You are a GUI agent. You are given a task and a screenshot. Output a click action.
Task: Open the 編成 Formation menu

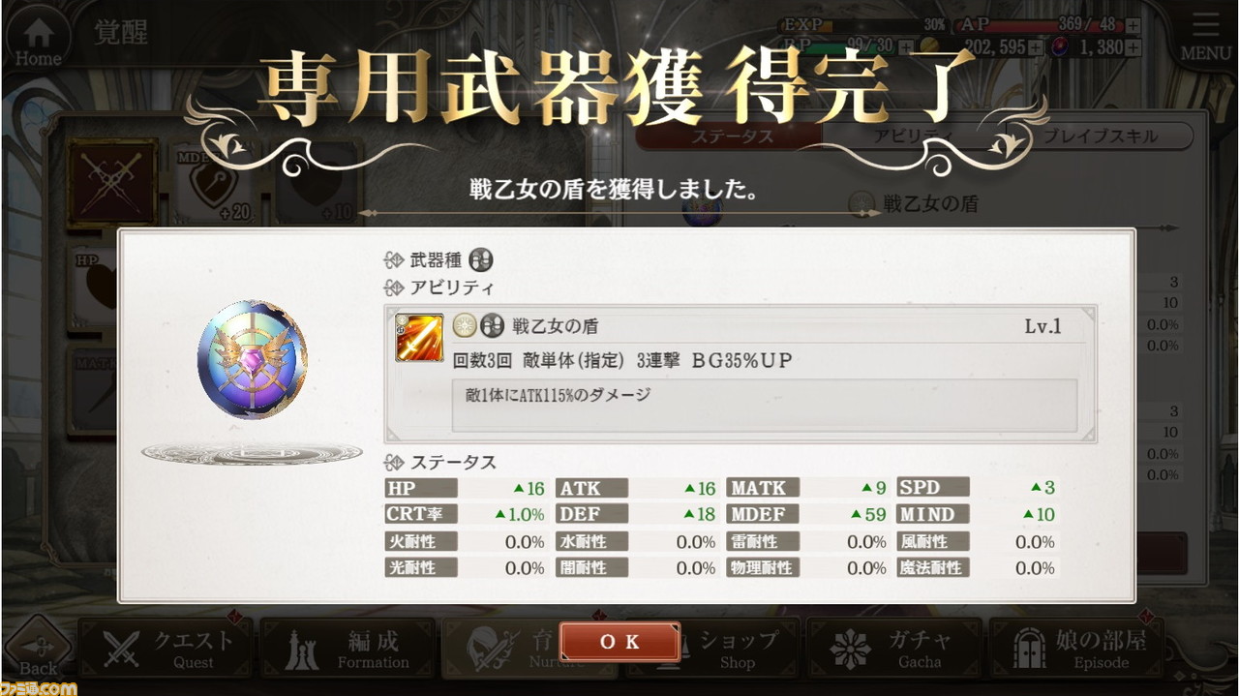point(348,649)
